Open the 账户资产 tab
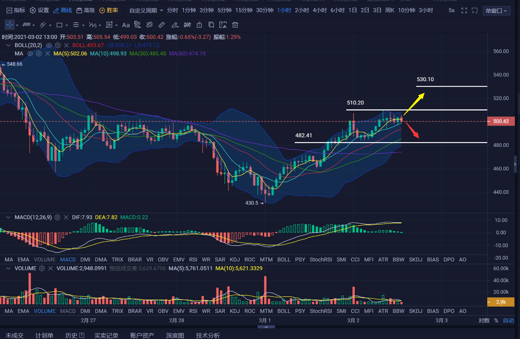The height and width of the screenshot is (339, 520). point(142,335)
